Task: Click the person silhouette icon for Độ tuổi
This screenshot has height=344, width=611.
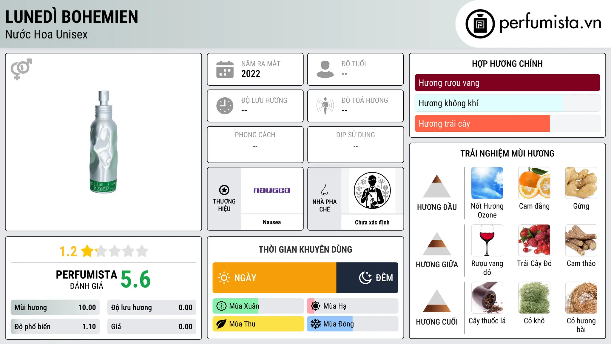Action: click(325, 69)
